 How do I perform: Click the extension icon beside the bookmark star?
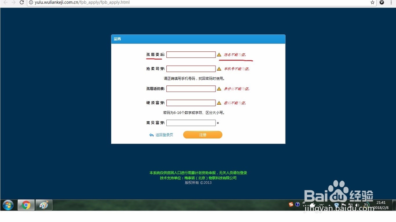(382, 2)
